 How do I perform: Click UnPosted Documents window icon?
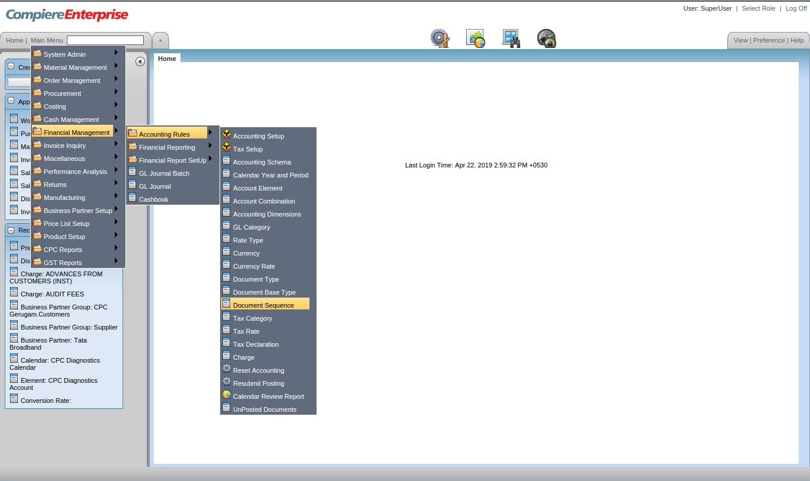226,408
